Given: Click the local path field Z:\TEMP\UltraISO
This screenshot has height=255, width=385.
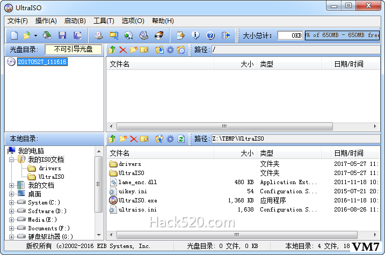Looking at the screenshot, I should click(296, 139).
